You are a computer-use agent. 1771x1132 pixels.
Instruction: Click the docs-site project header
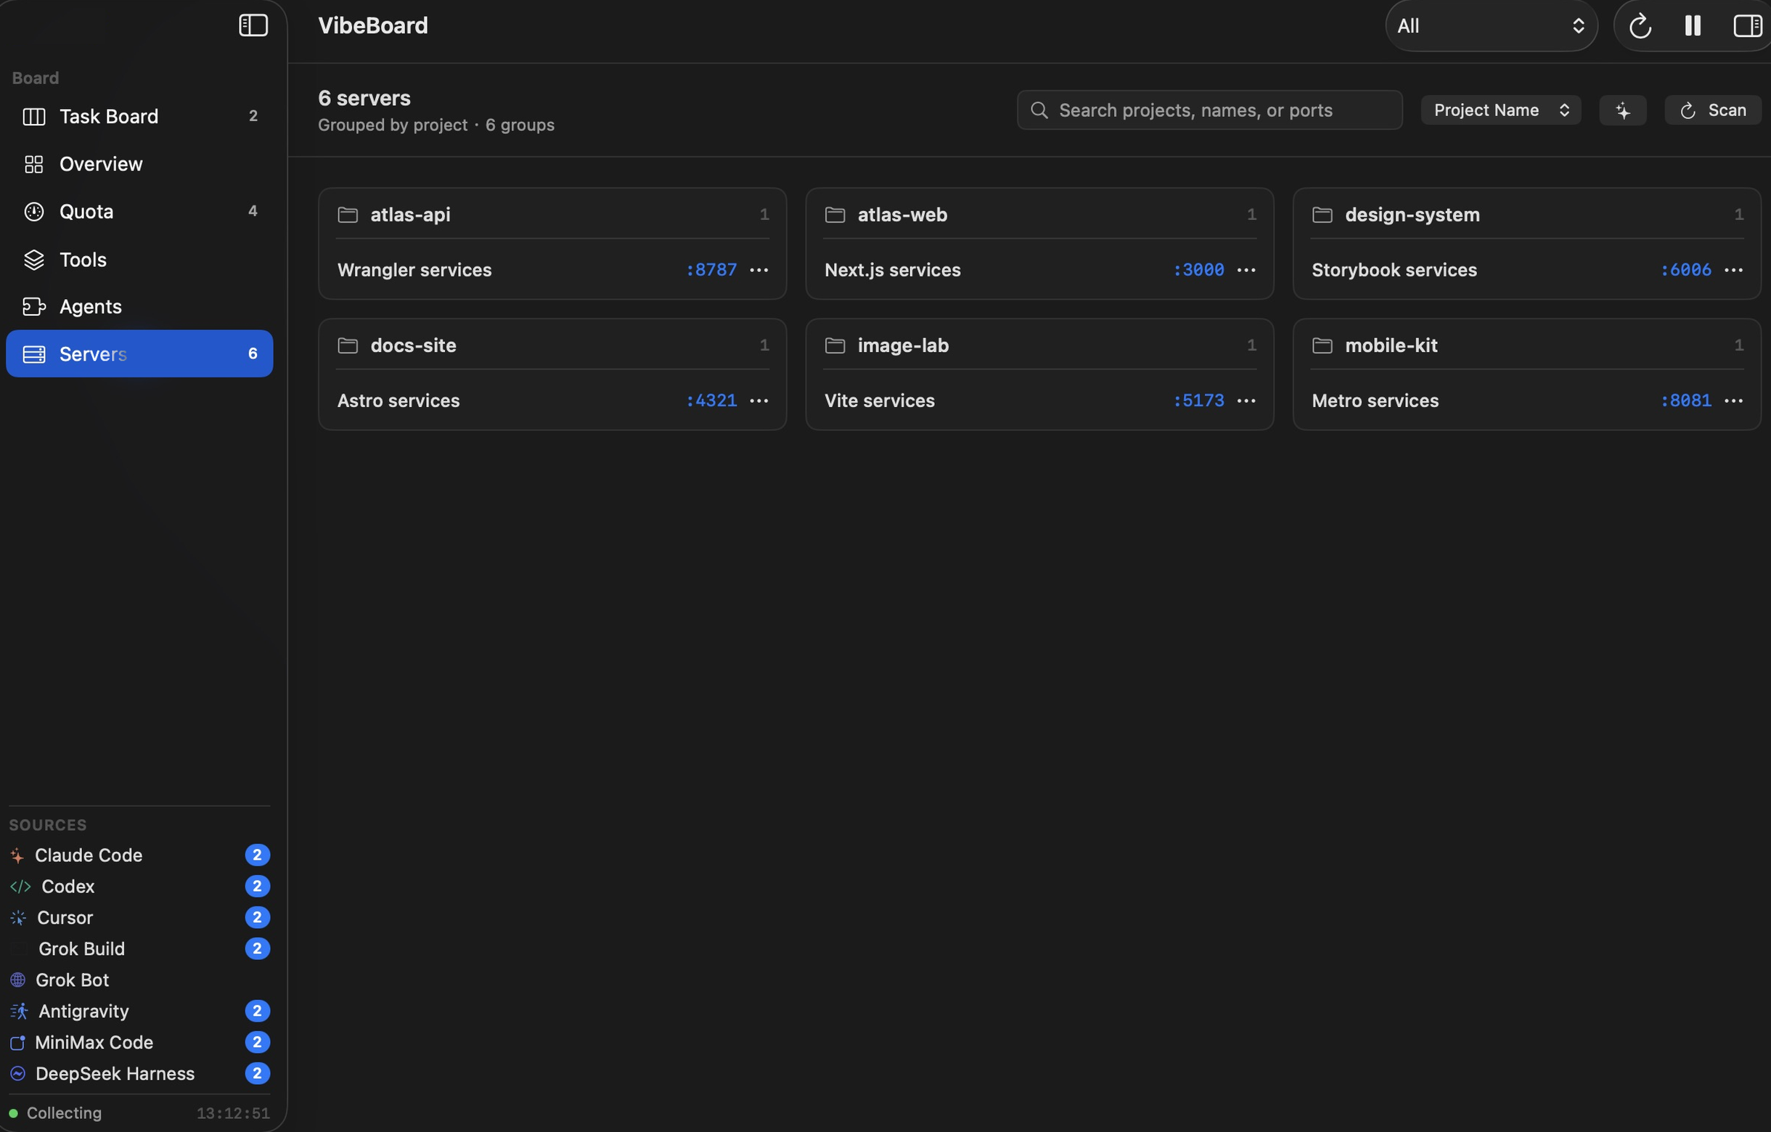tap(552, 345)
